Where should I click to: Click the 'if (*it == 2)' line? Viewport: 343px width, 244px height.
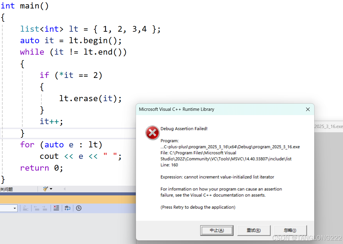pos(71,75)
